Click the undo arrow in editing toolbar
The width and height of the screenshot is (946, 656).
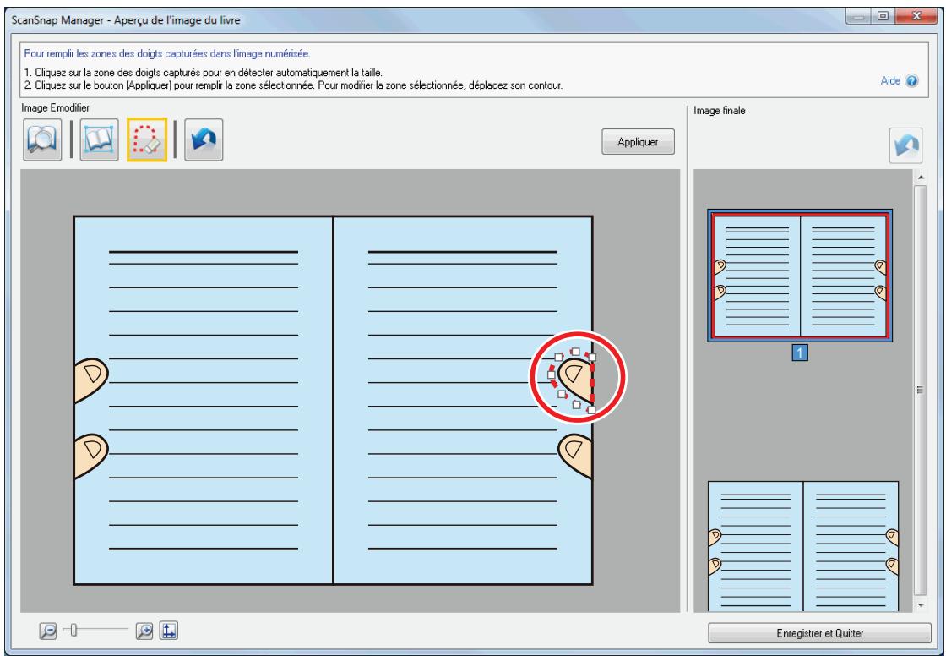204,139
